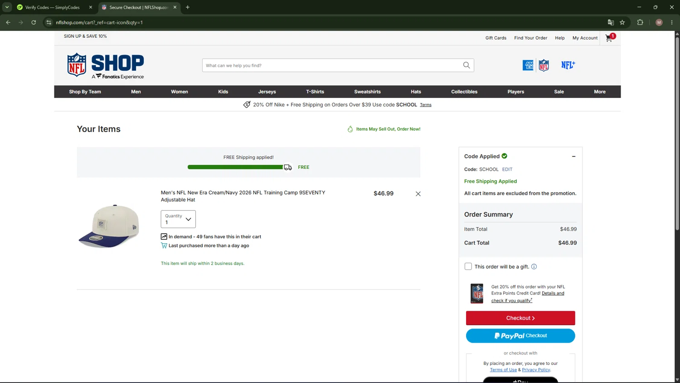Open the Men menu

click(x=136, y=92)
